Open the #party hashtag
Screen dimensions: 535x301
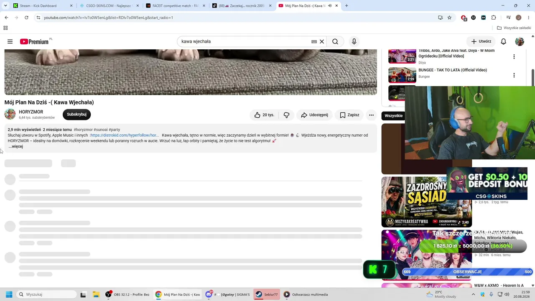tap(114, 130)
